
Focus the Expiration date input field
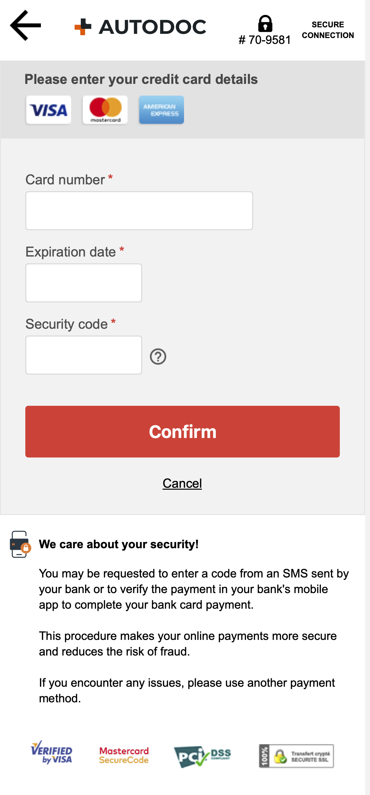(x=83, y=283)
